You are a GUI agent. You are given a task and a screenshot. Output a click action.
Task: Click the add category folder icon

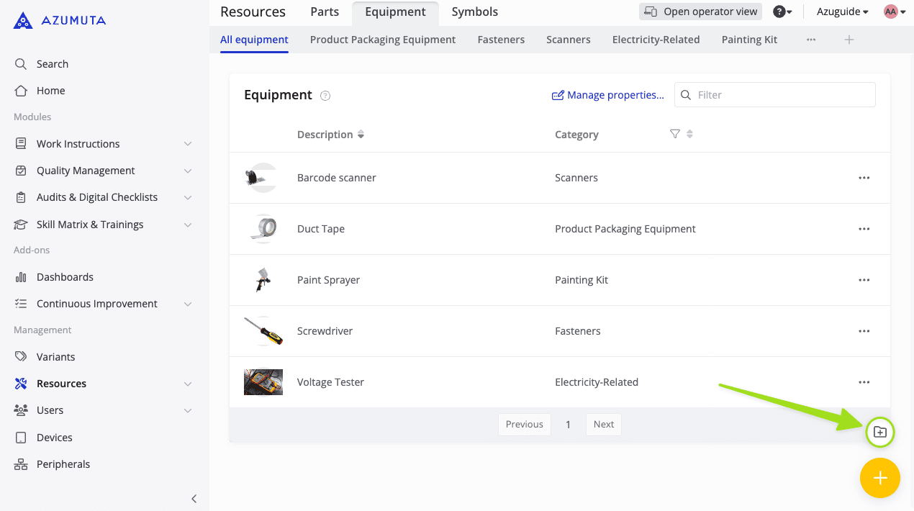[x=879, y=432]
